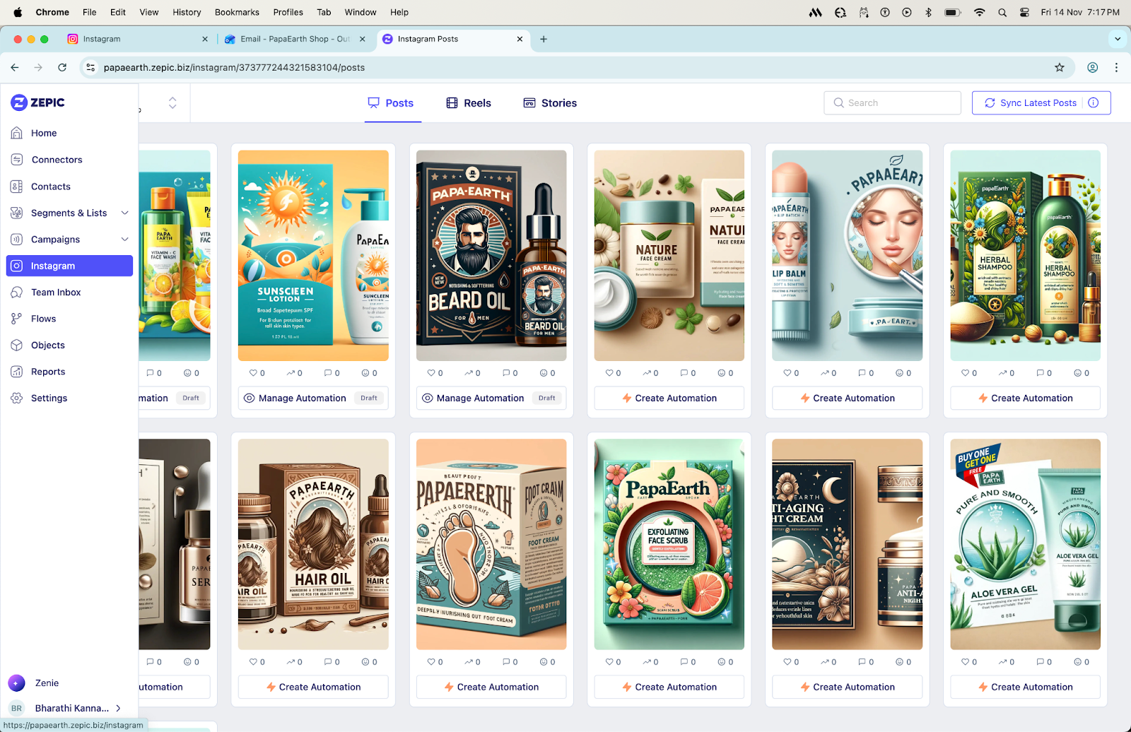Manage Automation for Sunscreen Lotion post
Image resolution: width=1131 pixels, height=732 pixels.
pos(313,398)
